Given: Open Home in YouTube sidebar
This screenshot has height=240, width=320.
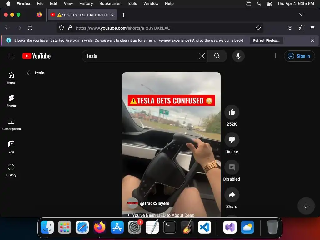Looking at the screenshot, I should click(11, 78).
